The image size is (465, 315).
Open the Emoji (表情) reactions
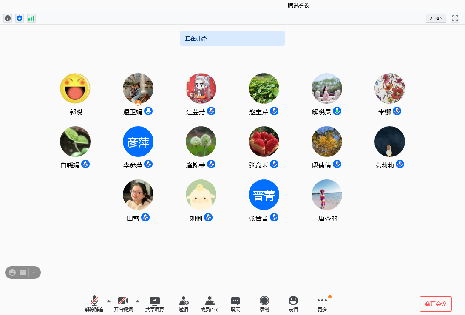293,304
